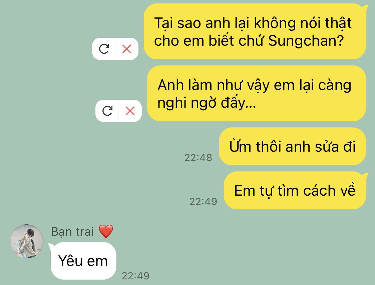Select the 'Ừm thôi anh sửa đi' bubble
This screenshot has height=285, width=375.
pyautogui.click(x=292, y=146)
